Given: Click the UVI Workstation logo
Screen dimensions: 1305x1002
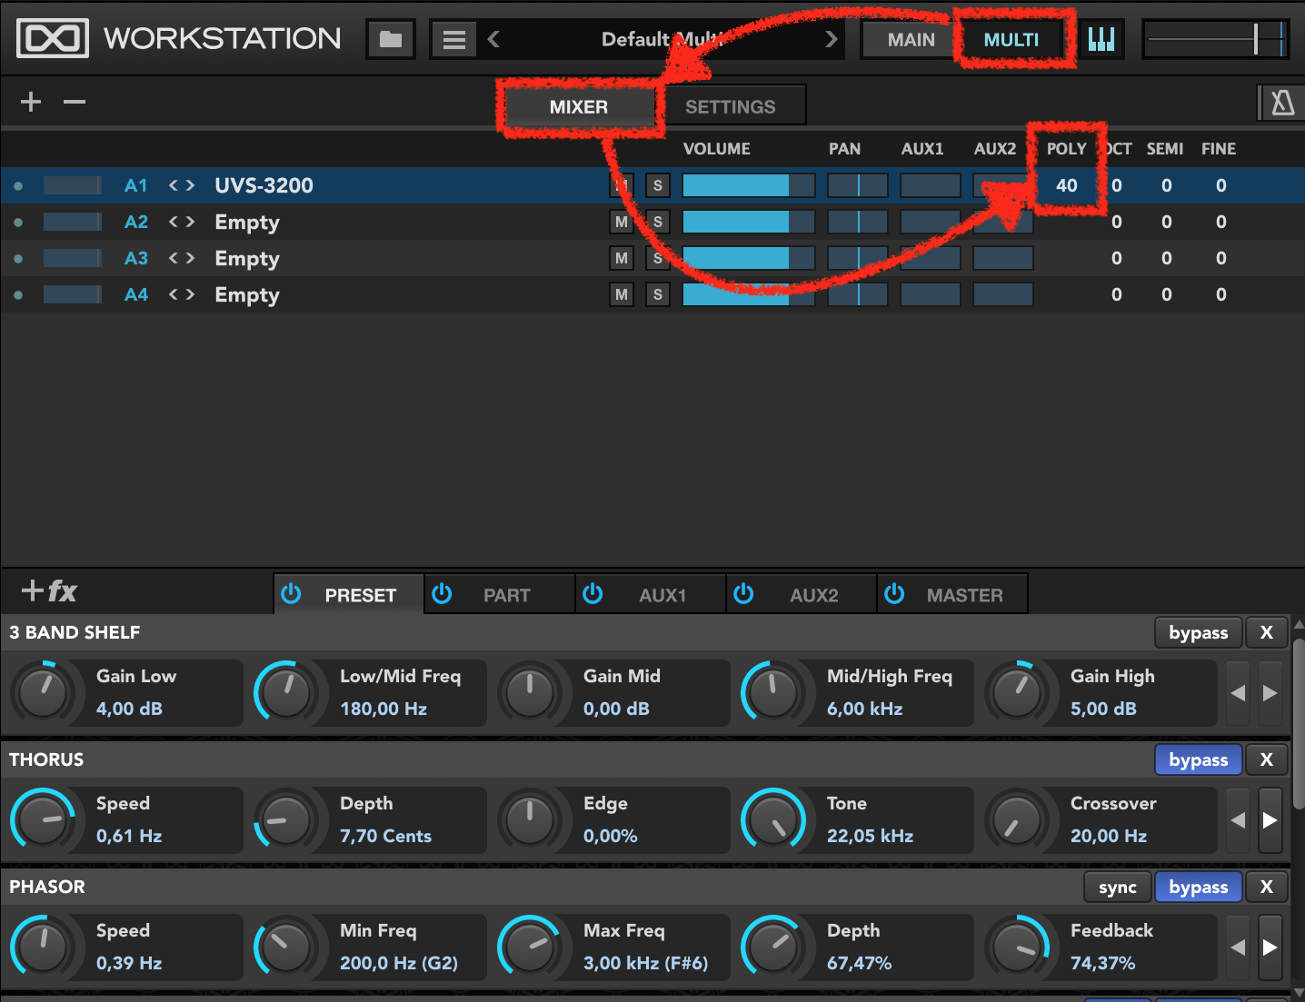Looking at the screenshot, I should tap(52, 38).
